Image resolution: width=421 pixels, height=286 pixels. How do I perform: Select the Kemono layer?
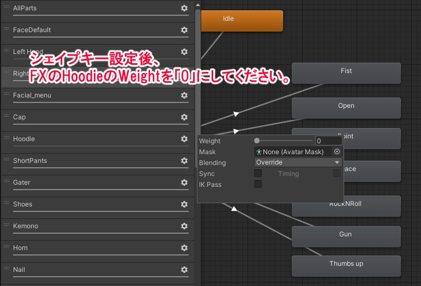pos(98,229)
